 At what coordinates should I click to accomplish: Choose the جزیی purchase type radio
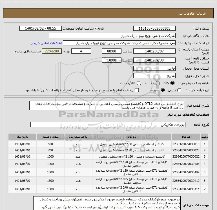(179, 90)
